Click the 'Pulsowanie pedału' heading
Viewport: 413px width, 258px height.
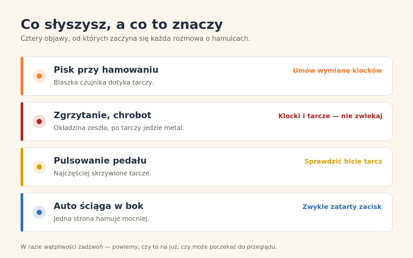tap(100, 161)
